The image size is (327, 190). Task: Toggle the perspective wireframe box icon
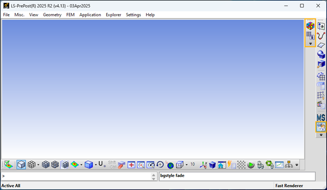click(180, 165)
